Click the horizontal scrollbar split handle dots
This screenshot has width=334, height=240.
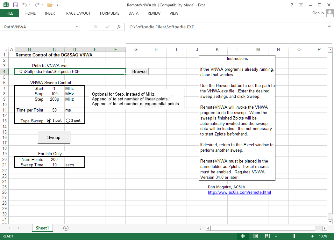[201, 228]
